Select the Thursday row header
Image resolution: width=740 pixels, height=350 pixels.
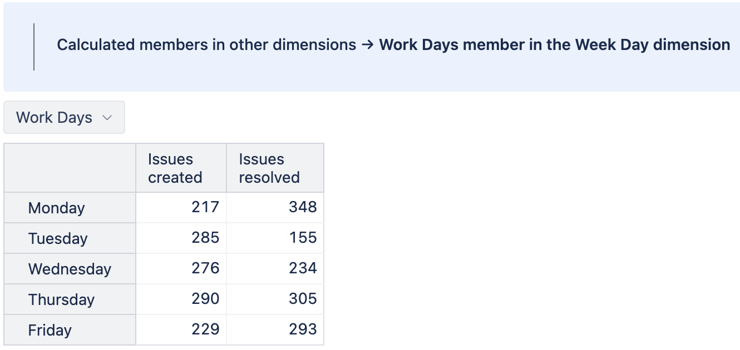point(61,299)
